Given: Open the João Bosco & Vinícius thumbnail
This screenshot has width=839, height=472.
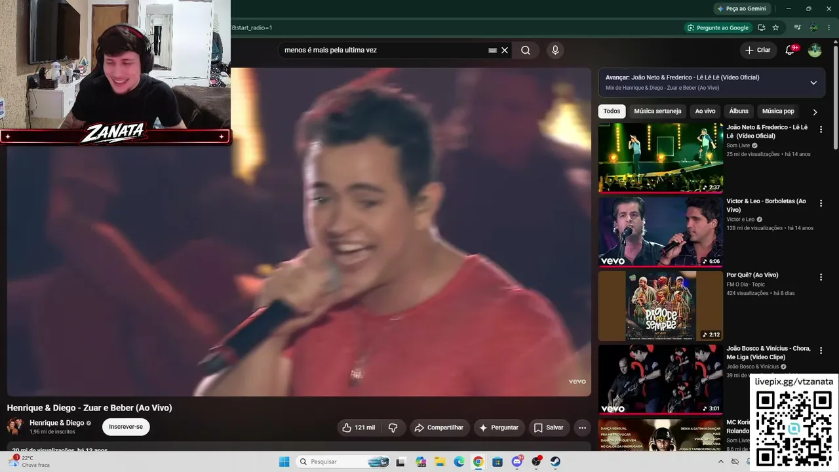Looking at the screenshot, I should click(661, 380).
